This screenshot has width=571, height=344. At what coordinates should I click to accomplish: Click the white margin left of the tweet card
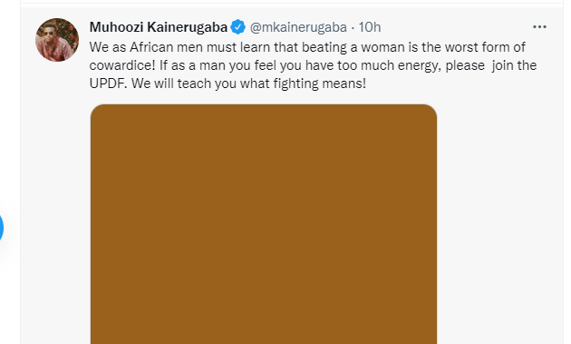(10, 110)
